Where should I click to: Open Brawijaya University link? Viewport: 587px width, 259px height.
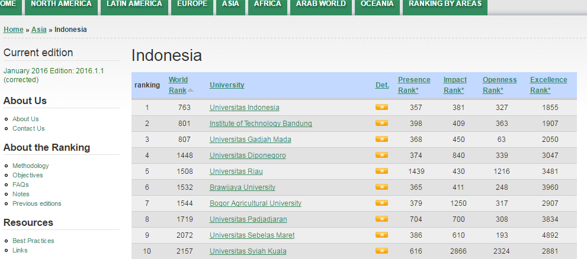(x=242, y=187)
